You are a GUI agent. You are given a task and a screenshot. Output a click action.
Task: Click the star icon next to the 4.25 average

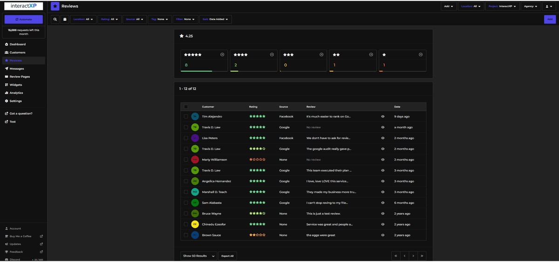(182, 36)
